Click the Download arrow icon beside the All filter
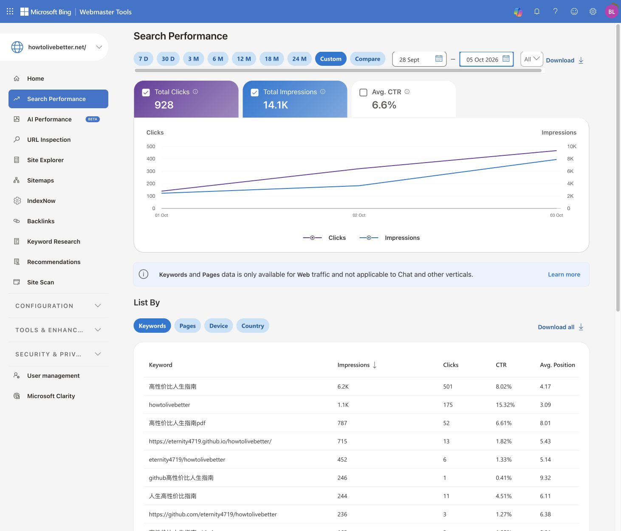The image size is (621, 531). click(581, 60)
